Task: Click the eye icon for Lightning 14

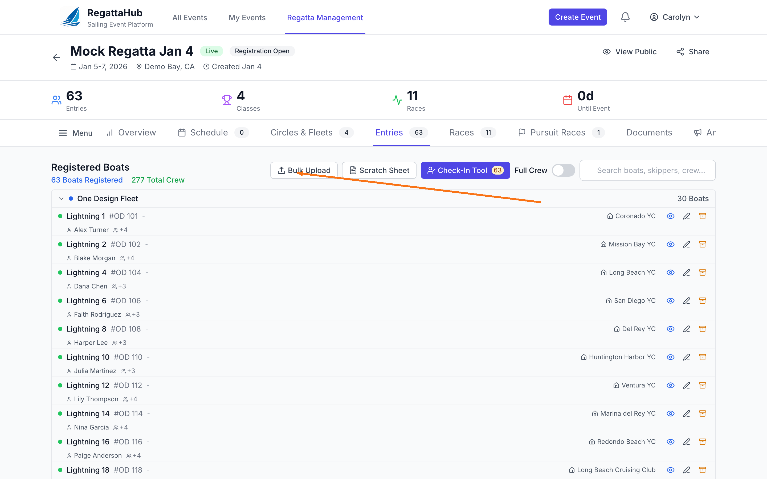Action: [670, 414]
